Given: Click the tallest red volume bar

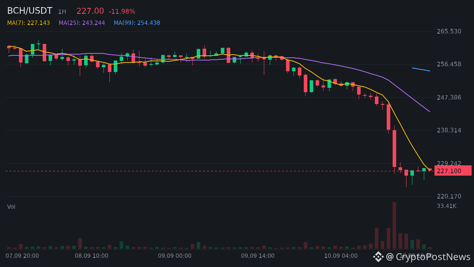Looking at the screenshot, I should pyautogui.click(x=394, y=225).
